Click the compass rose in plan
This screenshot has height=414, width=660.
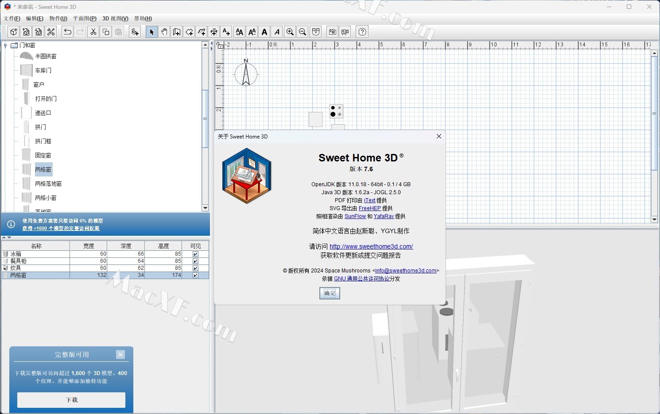point(246,73)
